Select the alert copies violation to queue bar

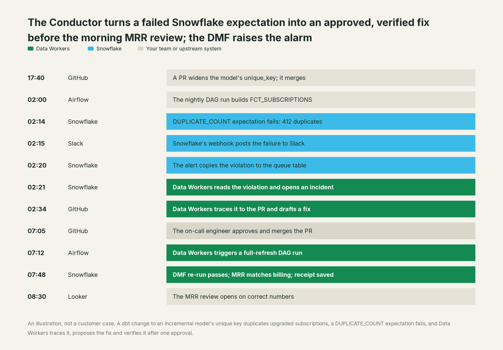321,165
